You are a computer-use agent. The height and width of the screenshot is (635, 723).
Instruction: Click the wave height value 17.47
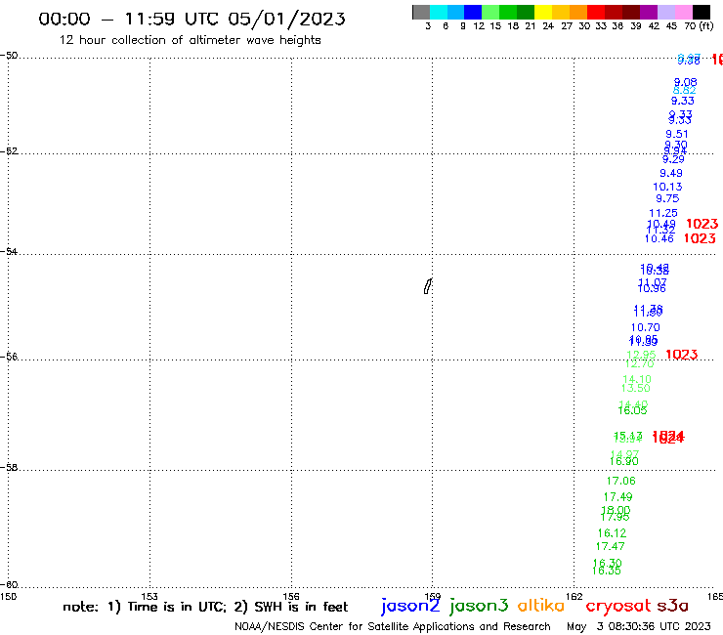pos(610,546)
